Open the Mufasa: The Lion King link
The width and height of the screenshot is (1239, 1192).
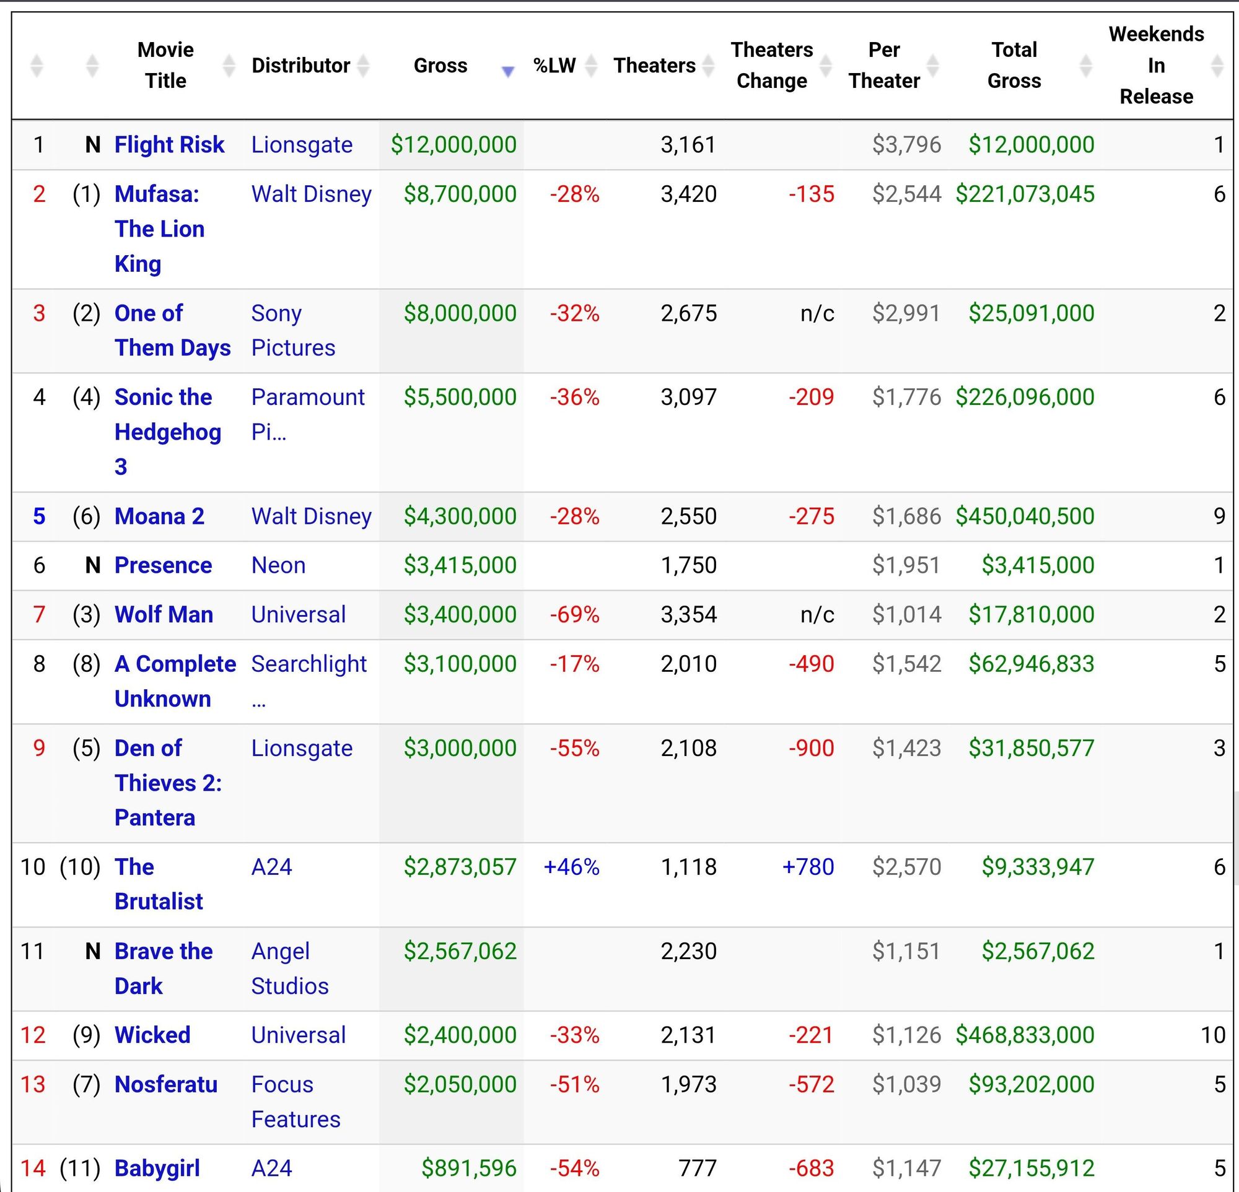[159, 228]
